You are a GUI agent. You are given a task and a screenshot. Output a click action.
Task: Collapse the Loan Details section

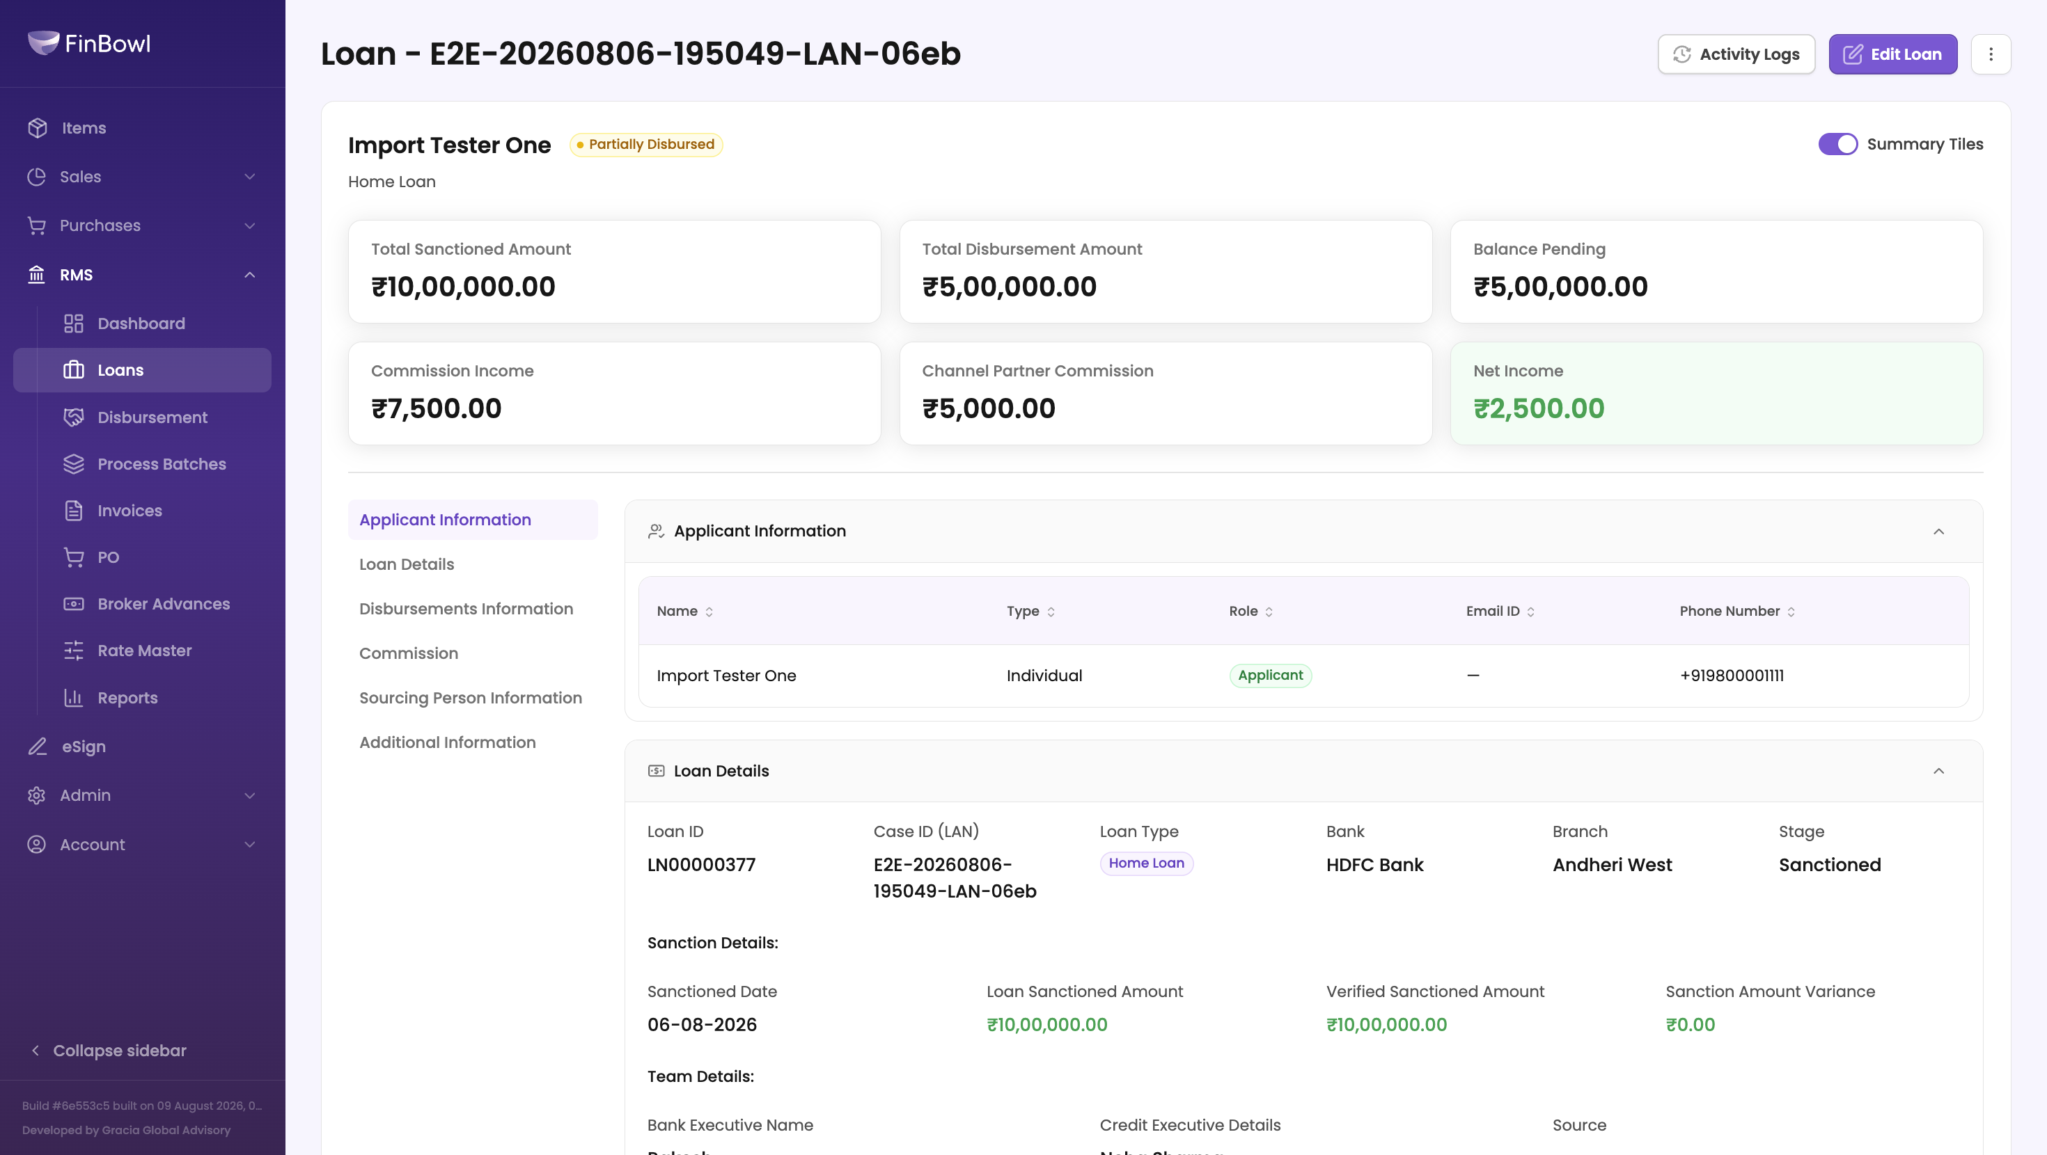coord(1939,772)
